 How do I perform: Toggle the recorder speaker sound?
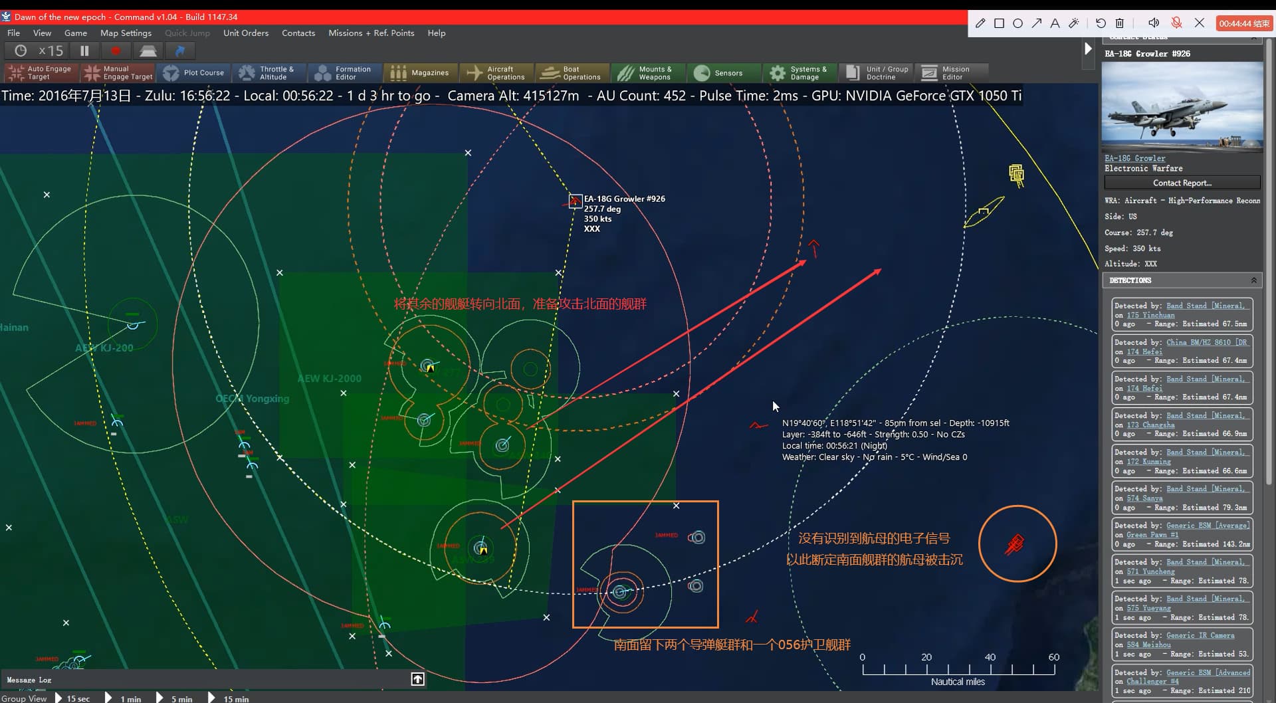click(1154, 23)
